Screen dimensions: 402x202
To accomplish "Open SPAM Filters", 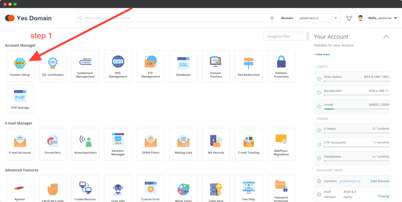I will [151, 144].
